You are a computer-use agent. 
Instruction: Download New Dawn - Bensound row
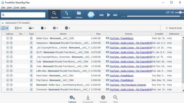pyautogui.click(x=11, y=75)
